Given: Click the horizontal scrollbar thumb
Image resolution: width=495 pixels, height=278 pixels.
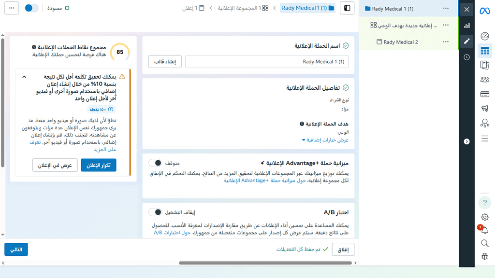Looking at the screenshot, I should [x=265, y=263].
